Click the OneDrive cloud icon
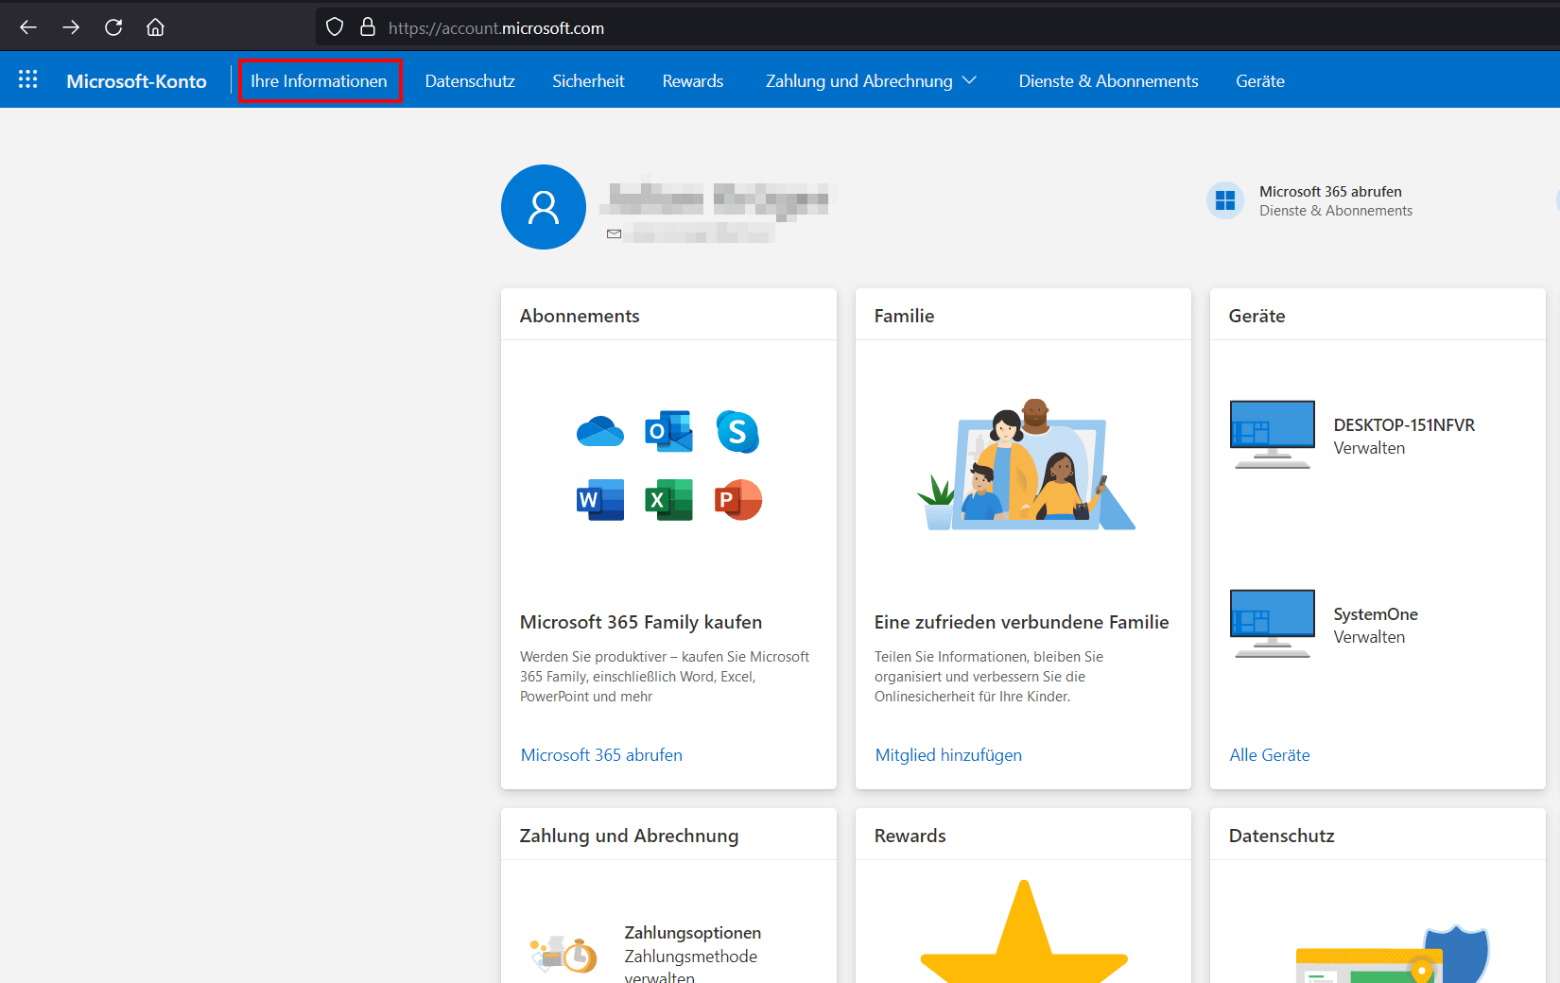1560x983 pixels. click(x=600, y=431)
